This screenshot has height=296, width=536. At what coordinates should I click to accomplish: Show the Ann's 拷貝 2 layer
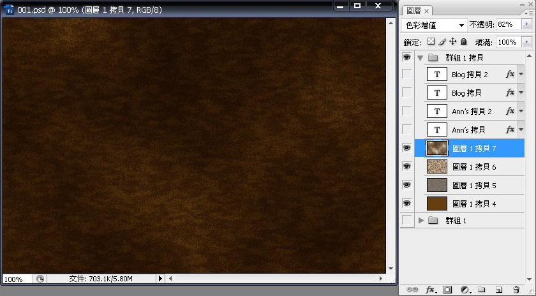tap(406, 111)
